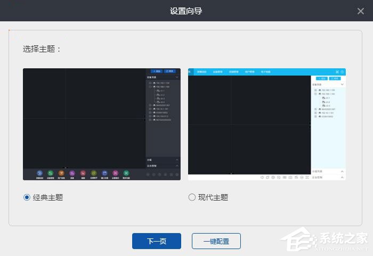Click purple round icon in classic preview toolbar
Viewport: 373px width, 256px height.
coord(72,173)
